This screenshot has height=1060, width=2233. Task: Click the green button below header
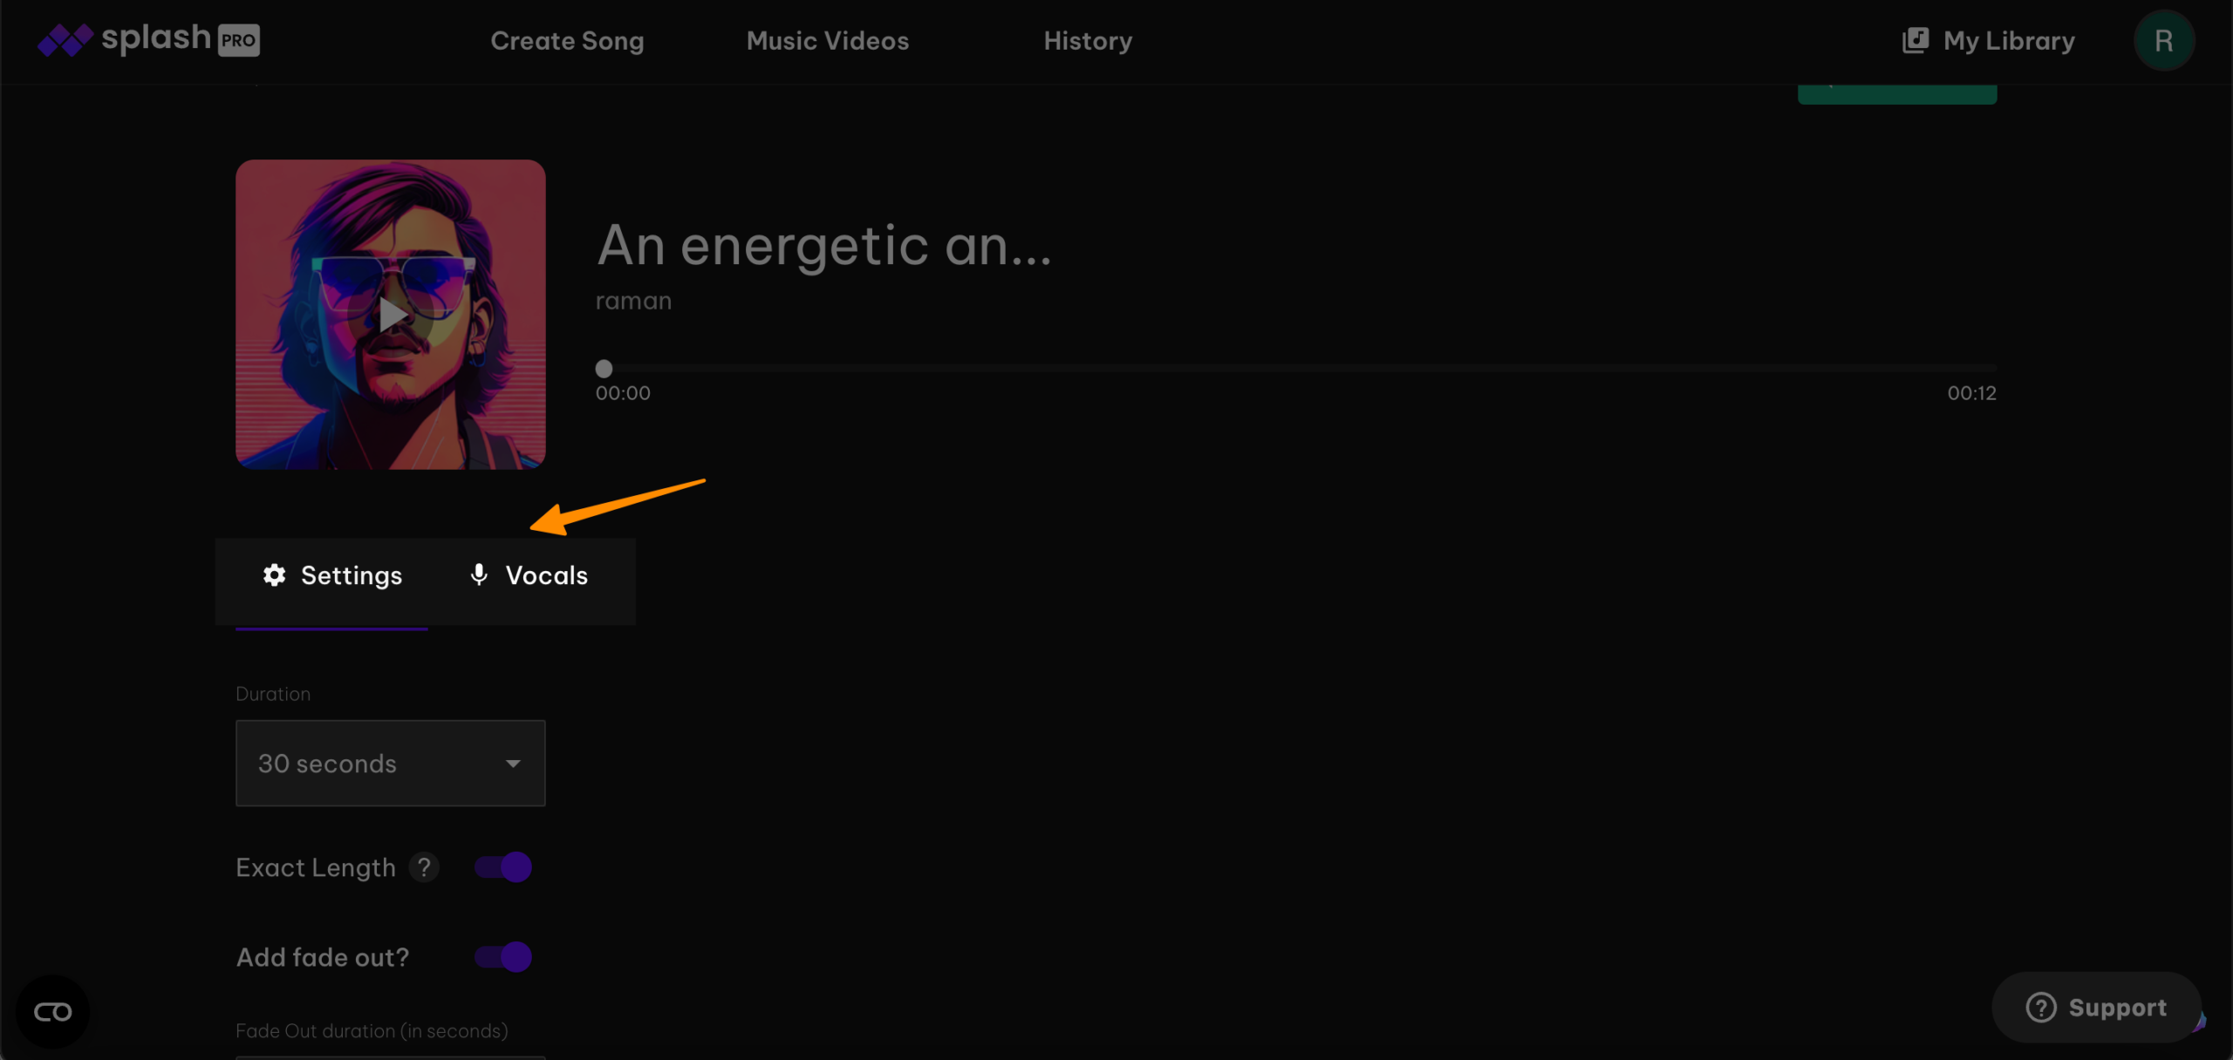point(1896,94)
